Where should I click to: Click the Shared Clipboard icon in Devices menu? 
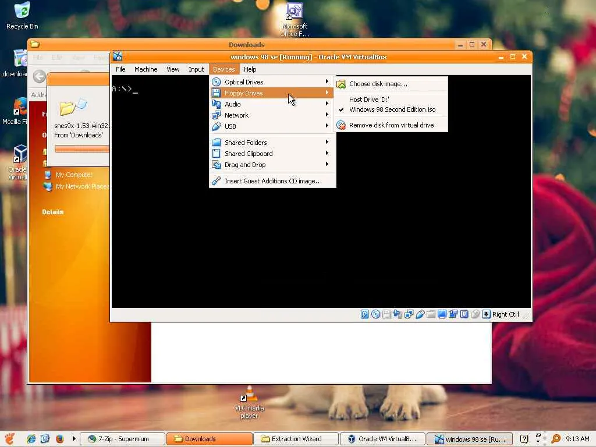pos(217,153)
